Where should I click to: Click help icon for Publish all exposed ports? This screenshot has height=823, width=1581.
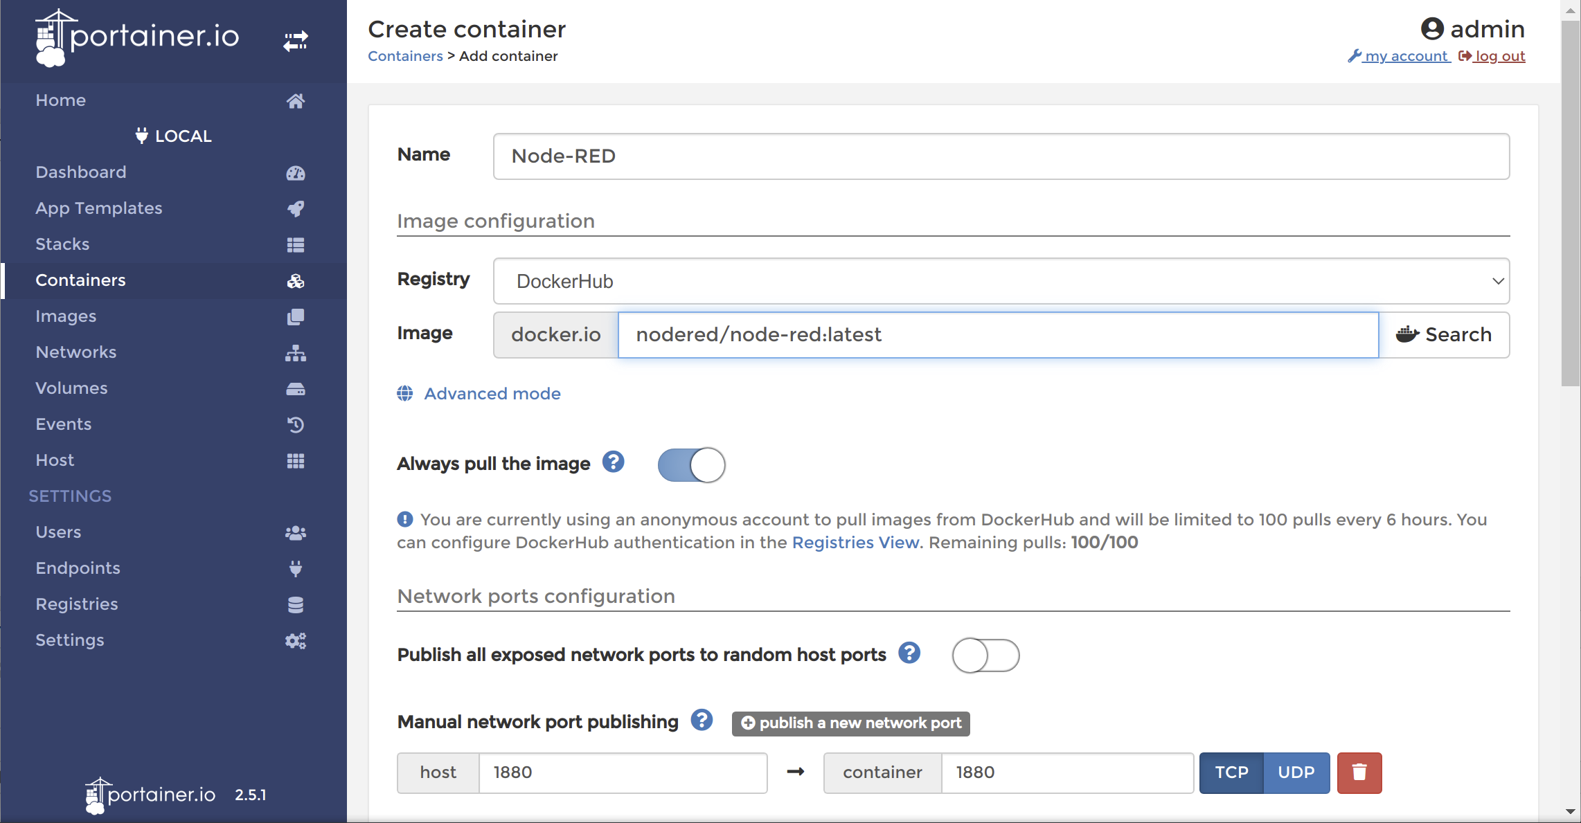point(909,653)
